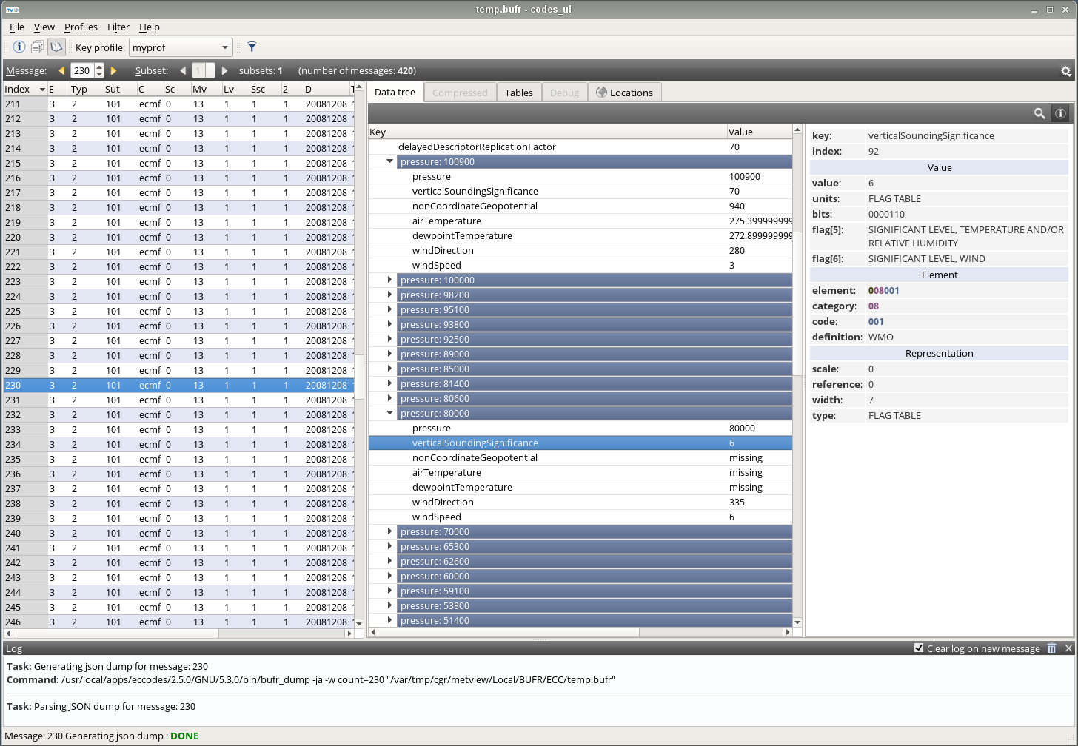Increment the message number spinner

(x=99, y=67)
